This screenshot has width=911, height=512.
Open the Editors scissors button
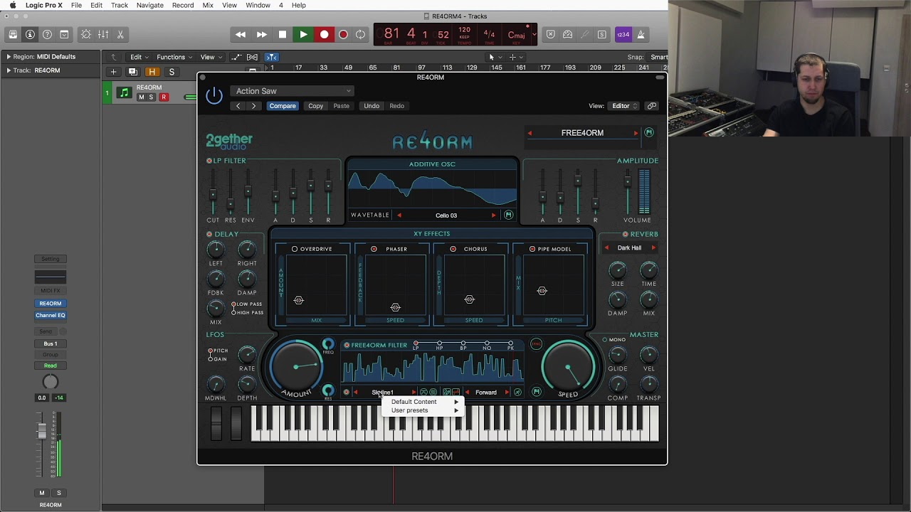(x=120, y=34)
